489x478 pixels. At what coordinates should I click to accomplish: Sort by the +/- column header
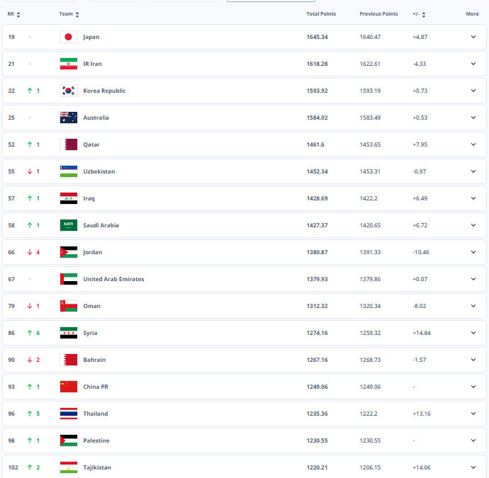[x=418, y=14]
